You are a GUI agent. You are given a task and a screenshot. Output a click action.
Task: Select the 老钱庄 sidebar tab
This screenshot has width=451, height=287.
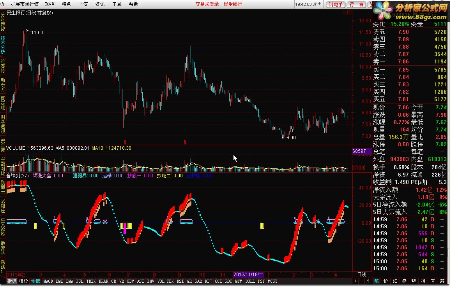click(x=3, y=206)
